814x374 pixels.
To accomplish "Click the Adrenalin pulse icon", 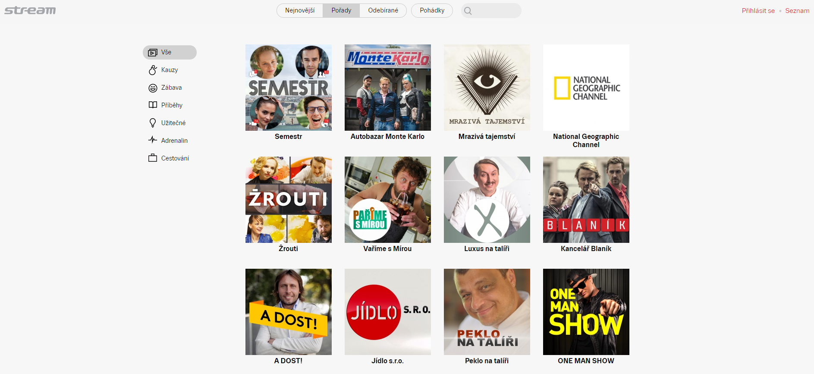I will click(153, 140).
